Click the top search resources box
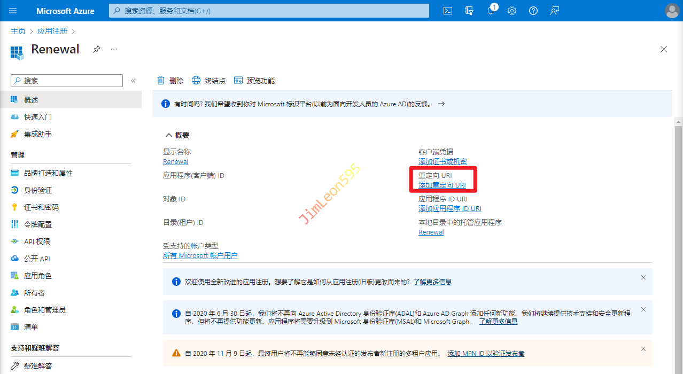683x374 pixels. [268, 11]
